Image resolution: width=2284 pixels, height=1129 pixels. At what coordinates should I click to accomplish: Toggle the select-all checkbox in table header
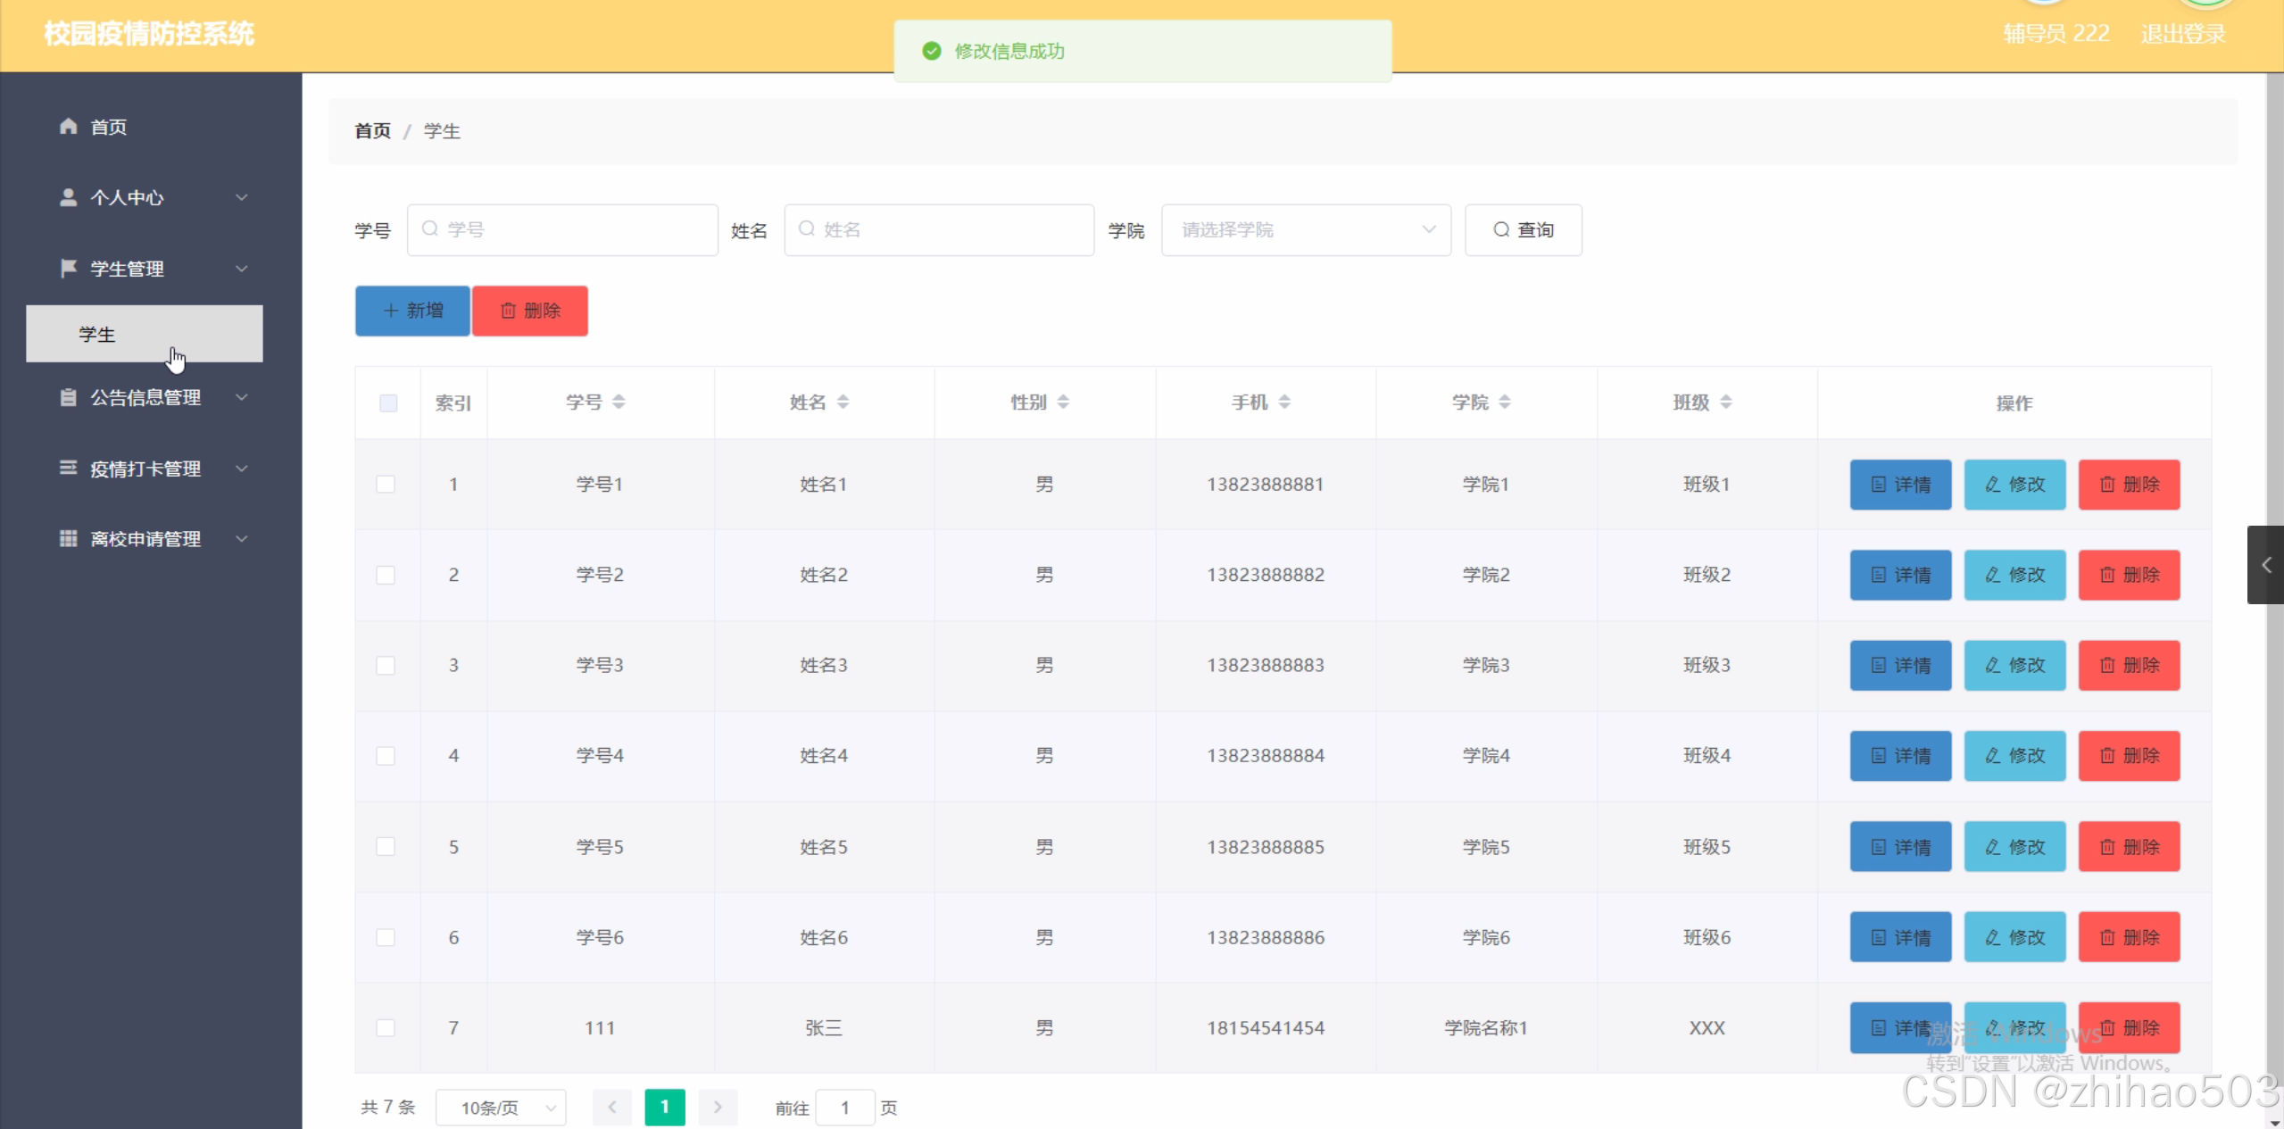(388, 403)
